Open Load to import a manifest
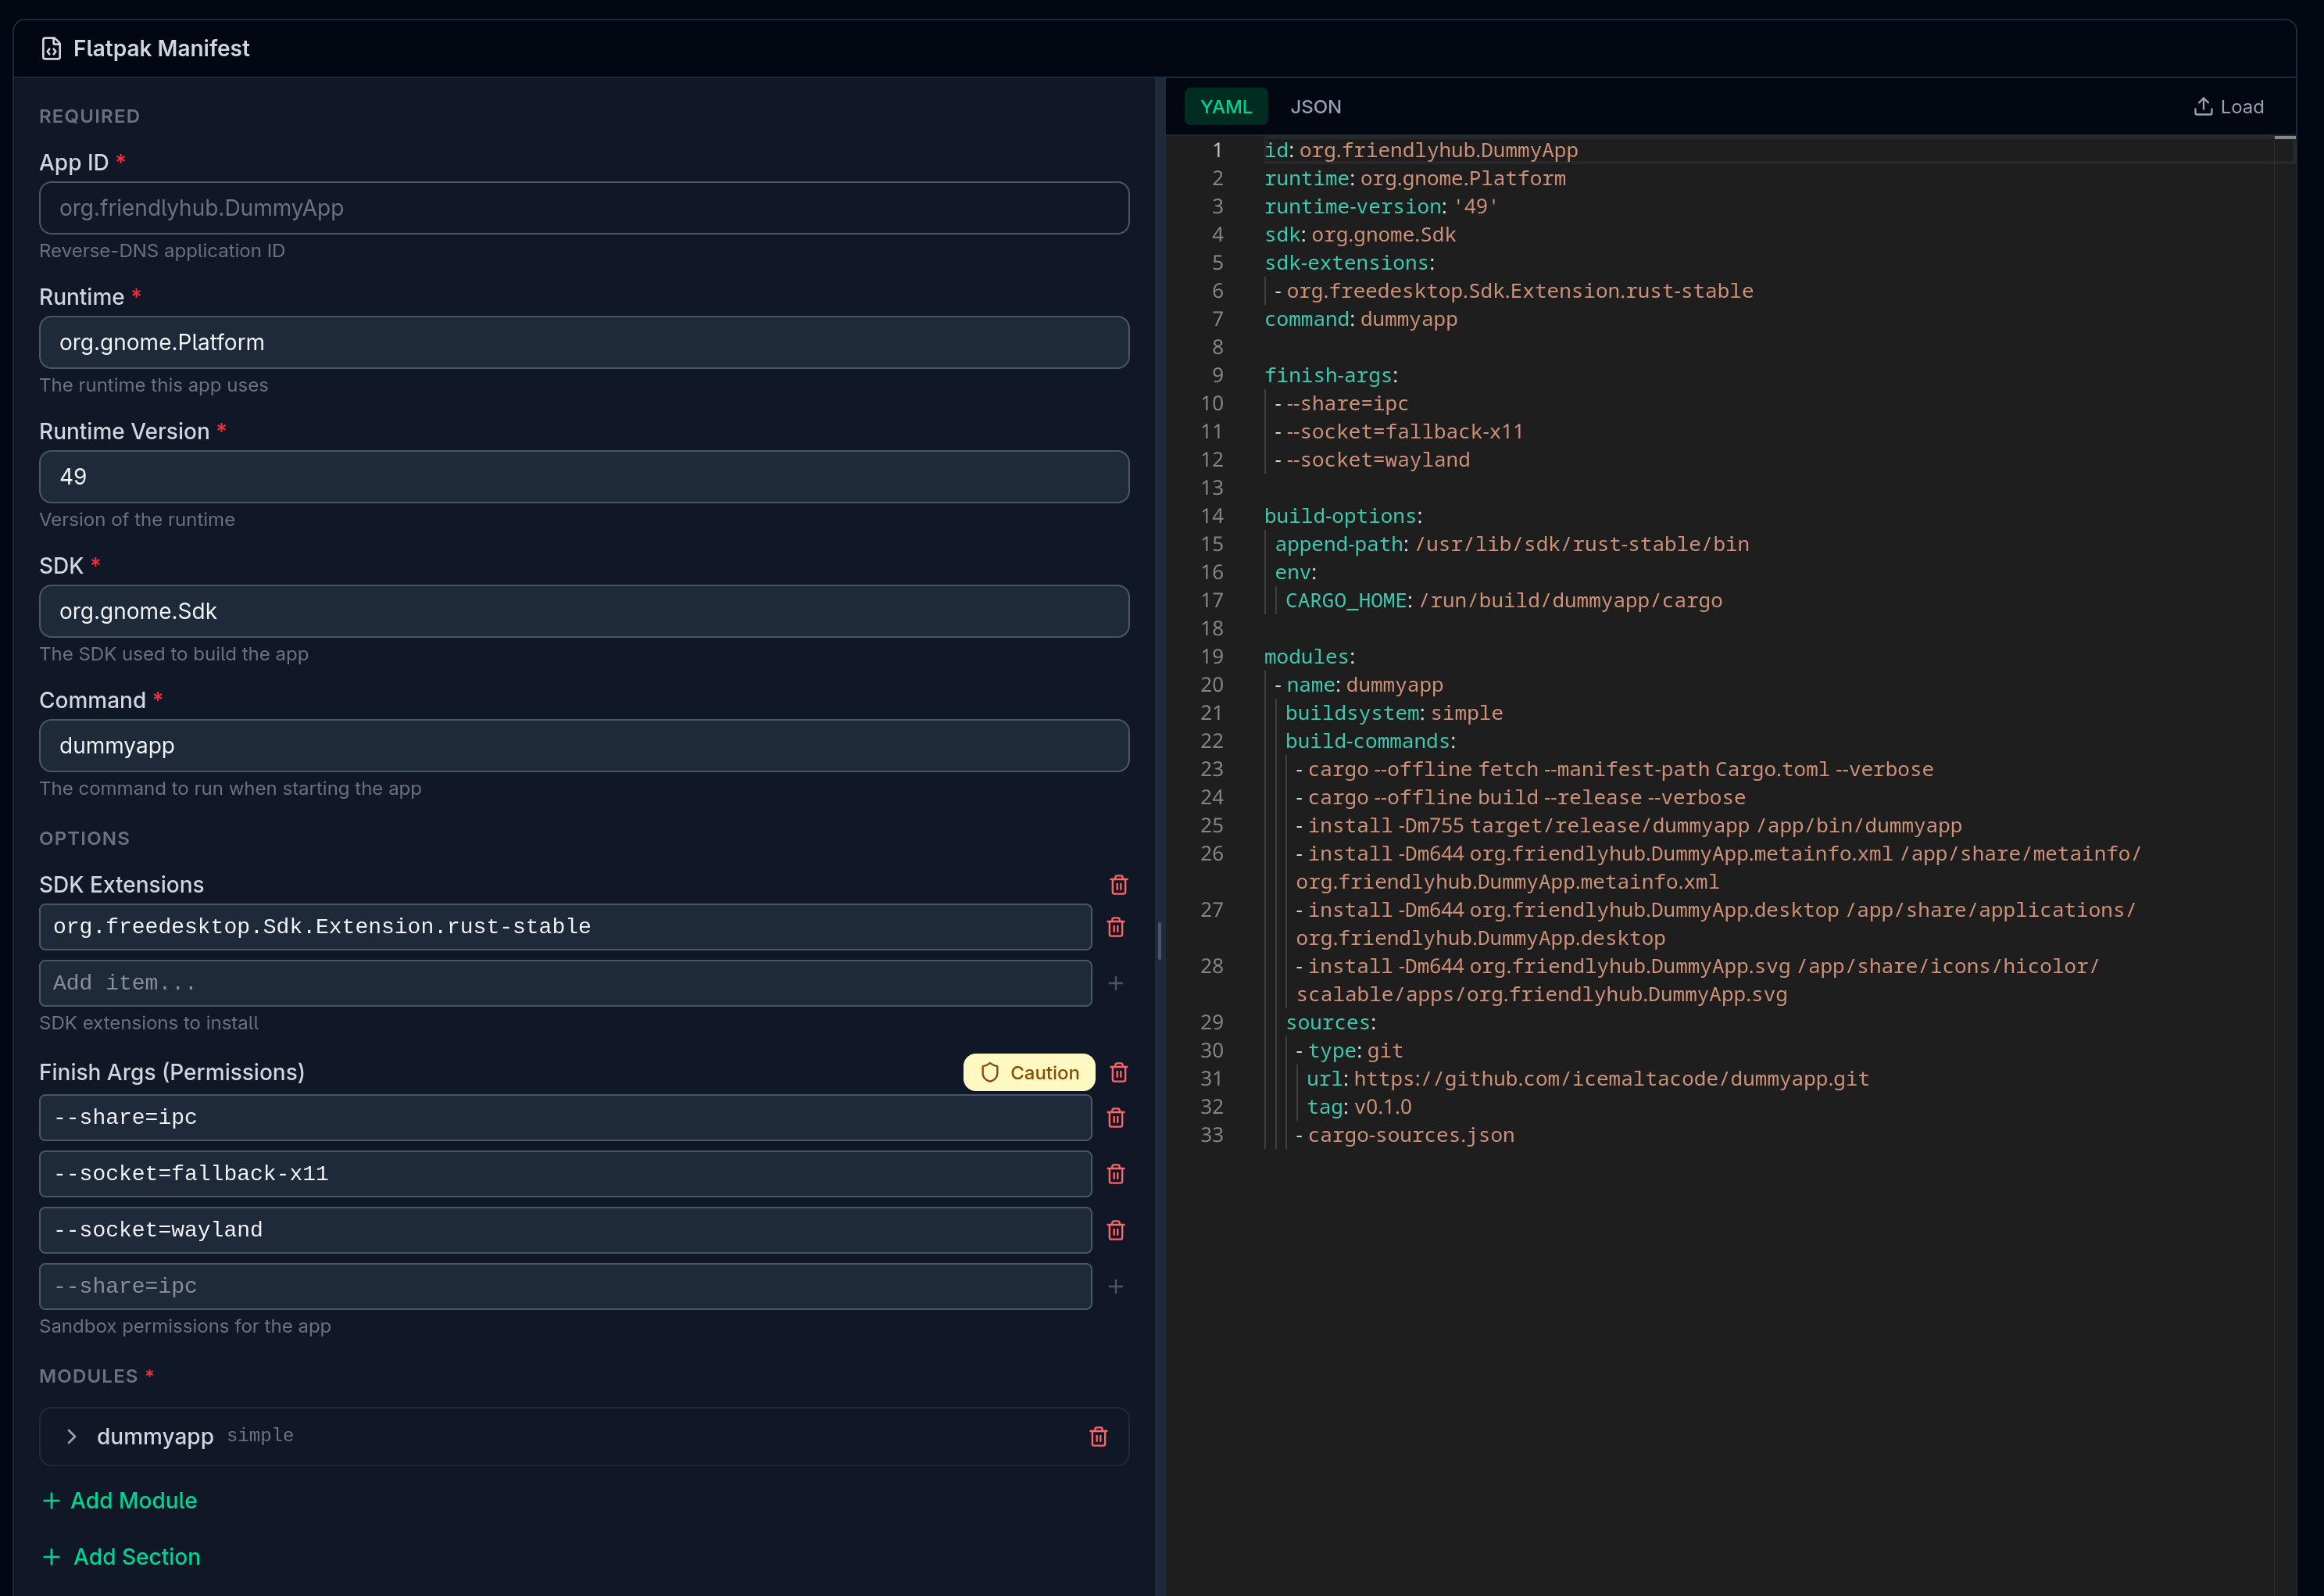The image size is (2324, 1596). 2229,106
